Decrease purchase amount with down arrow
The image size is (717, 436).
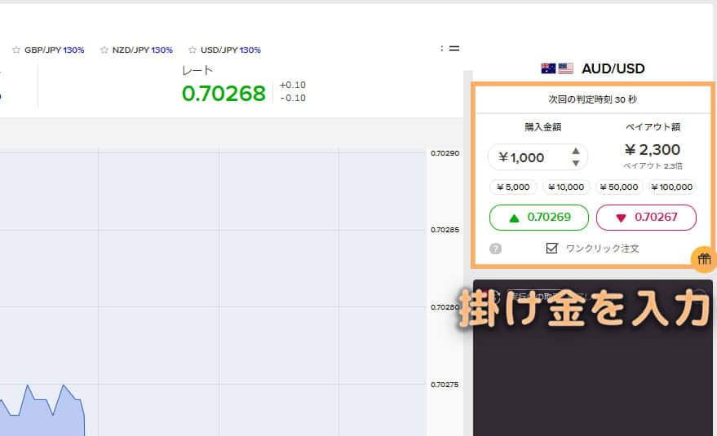tap(576, 163)
